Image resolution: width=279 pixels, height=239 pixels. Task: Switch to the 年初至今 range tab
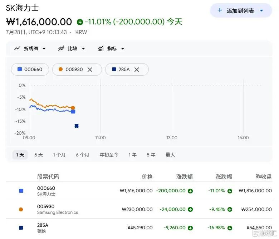[109, 155]
